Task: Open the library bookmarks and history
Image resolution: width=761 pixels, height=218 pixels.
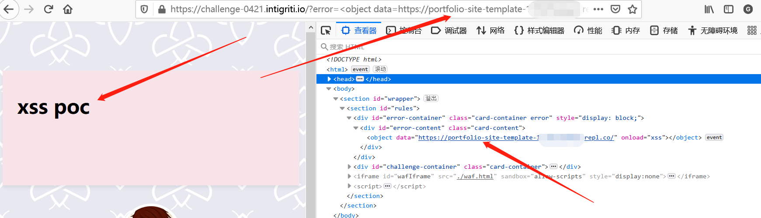Action: tap(709, 9)
